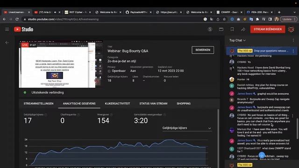Click the clapperboard highlight clip icon
This screenshot has width=299, height=168.
(x=221, y=29)
